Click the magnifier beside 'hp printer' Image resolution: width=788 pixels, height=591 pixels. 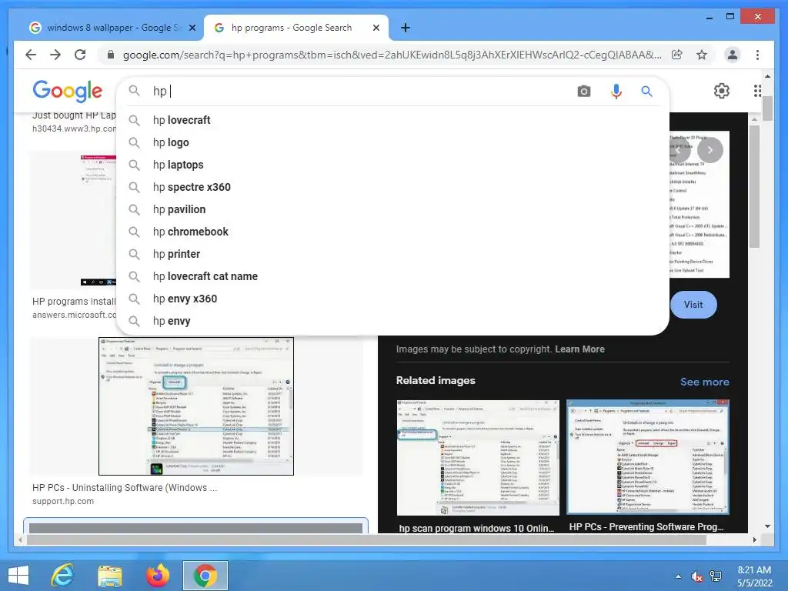[x=134, y=254]
